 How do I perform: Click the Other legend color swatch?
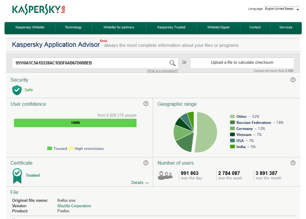pos(232,116)
